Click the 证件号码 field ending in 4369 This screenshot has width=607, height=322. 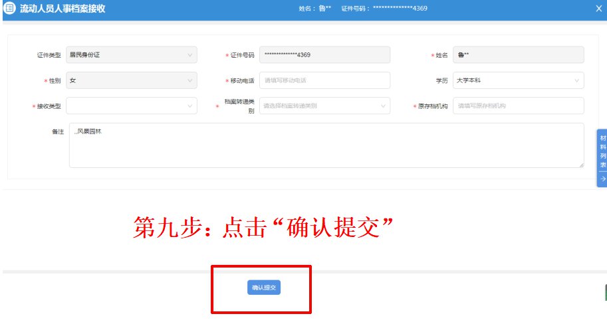[x=325, y=55]
